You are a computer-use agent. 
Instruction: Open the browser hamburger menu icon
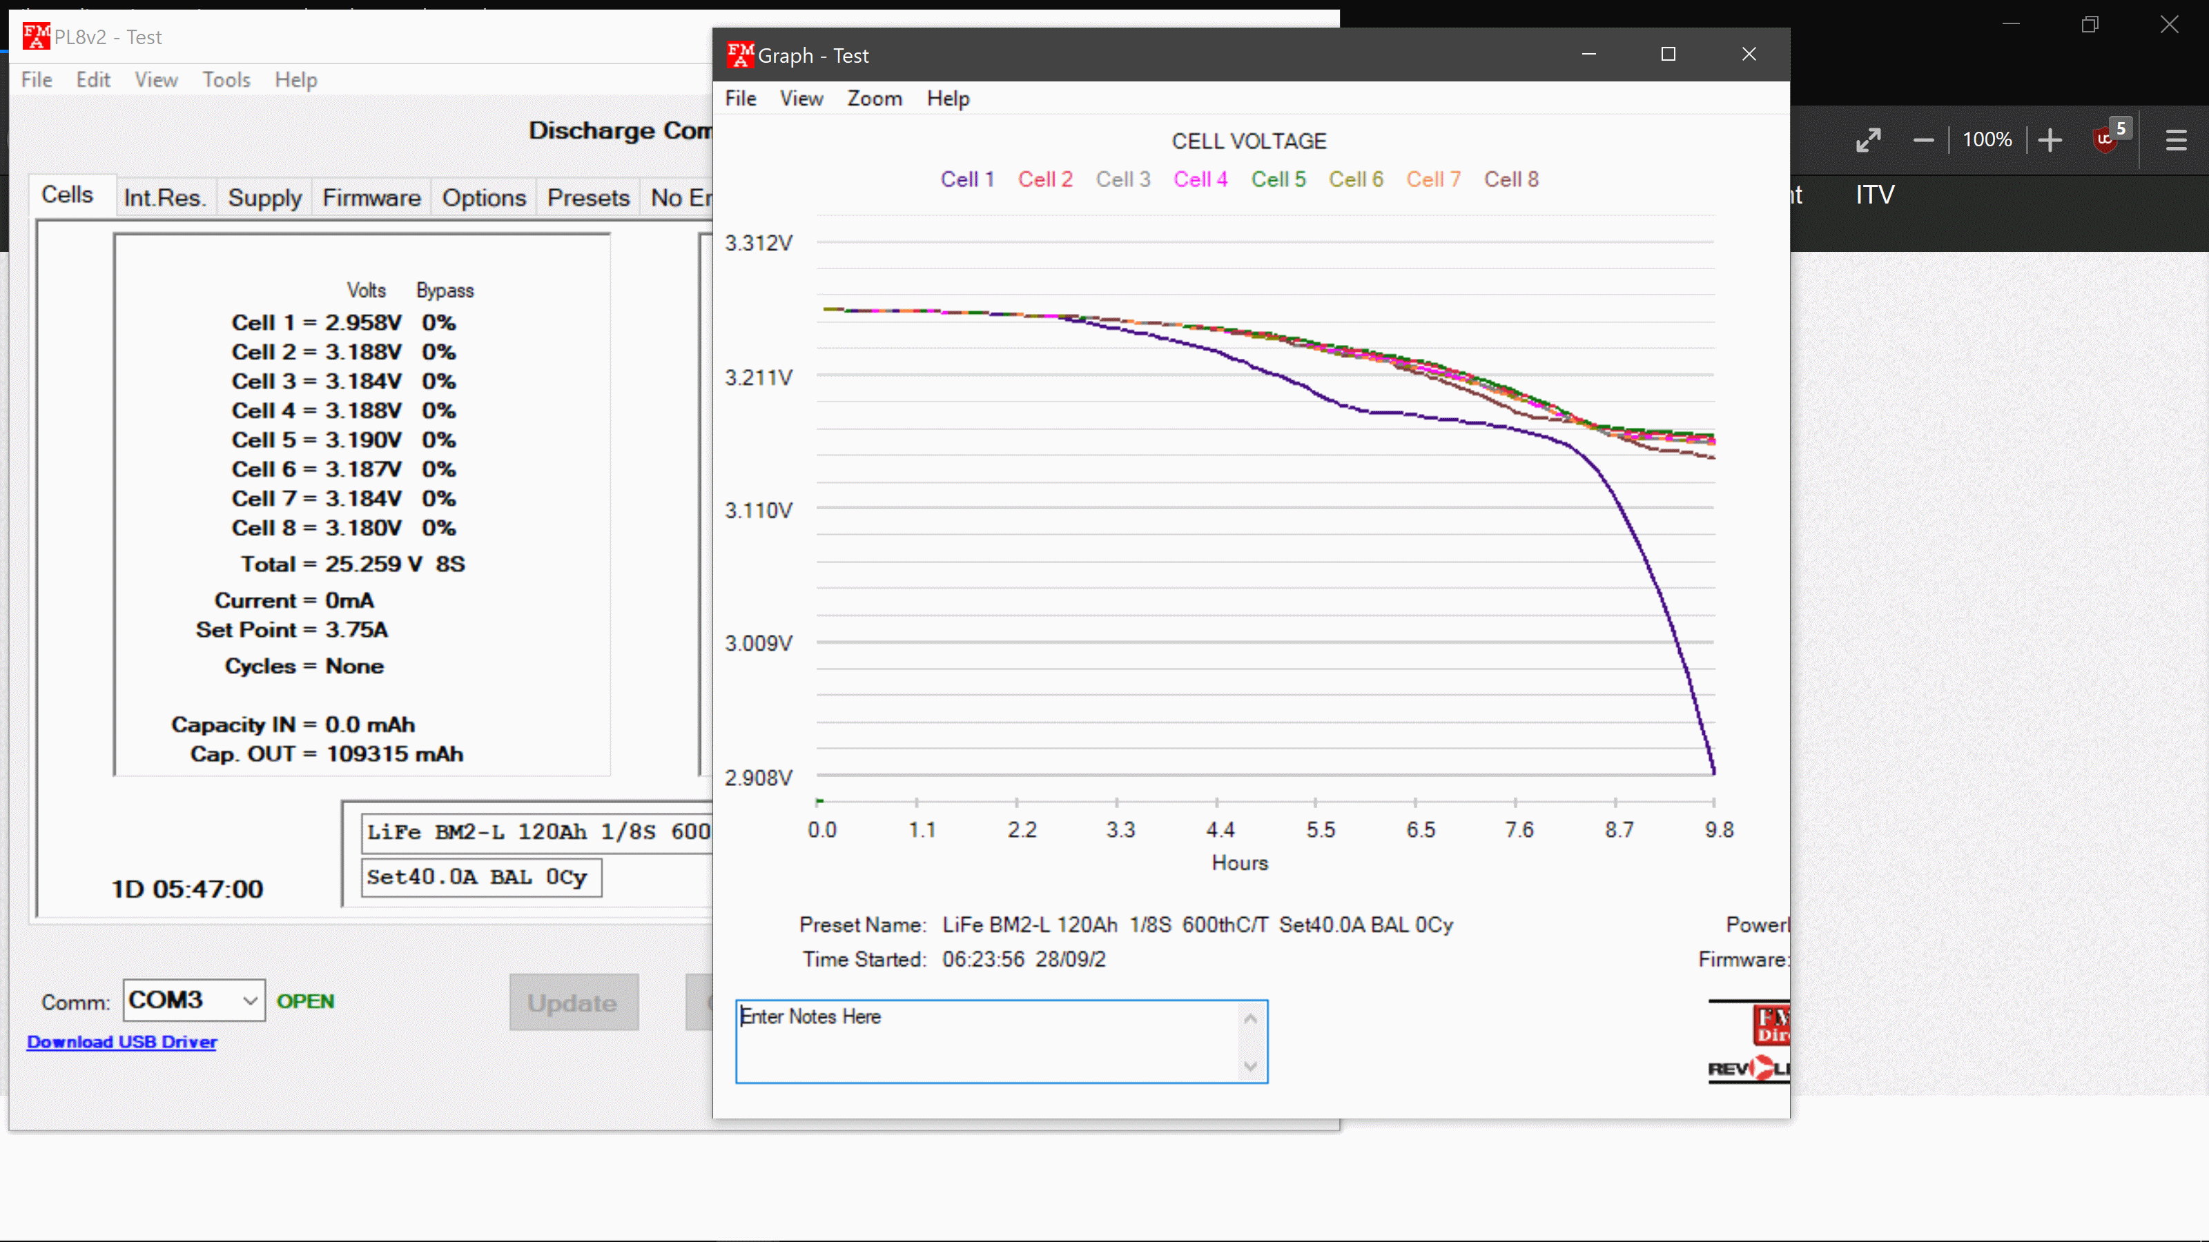pyautogui.click(x=2176, y=139)
